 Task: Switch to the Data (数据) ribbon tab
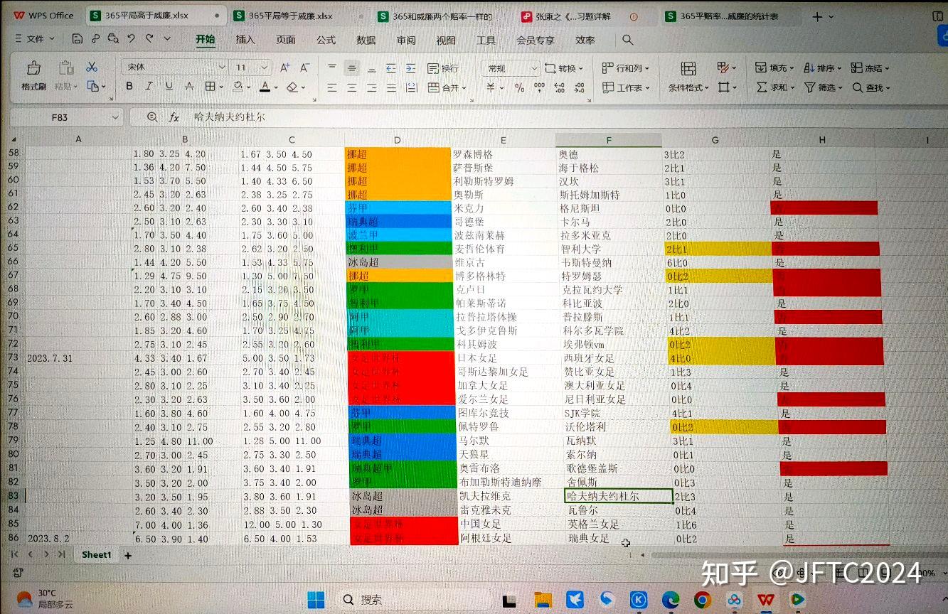(x=366, y=40)
